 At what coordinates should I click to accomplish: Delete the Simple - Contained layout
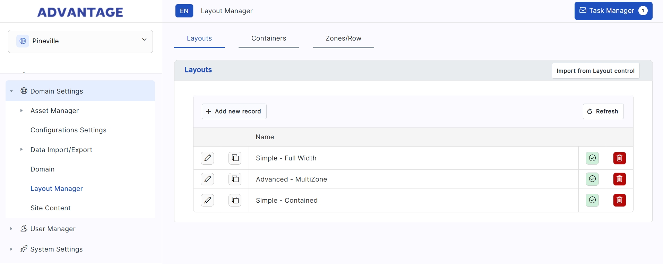[x=619, y=200]
